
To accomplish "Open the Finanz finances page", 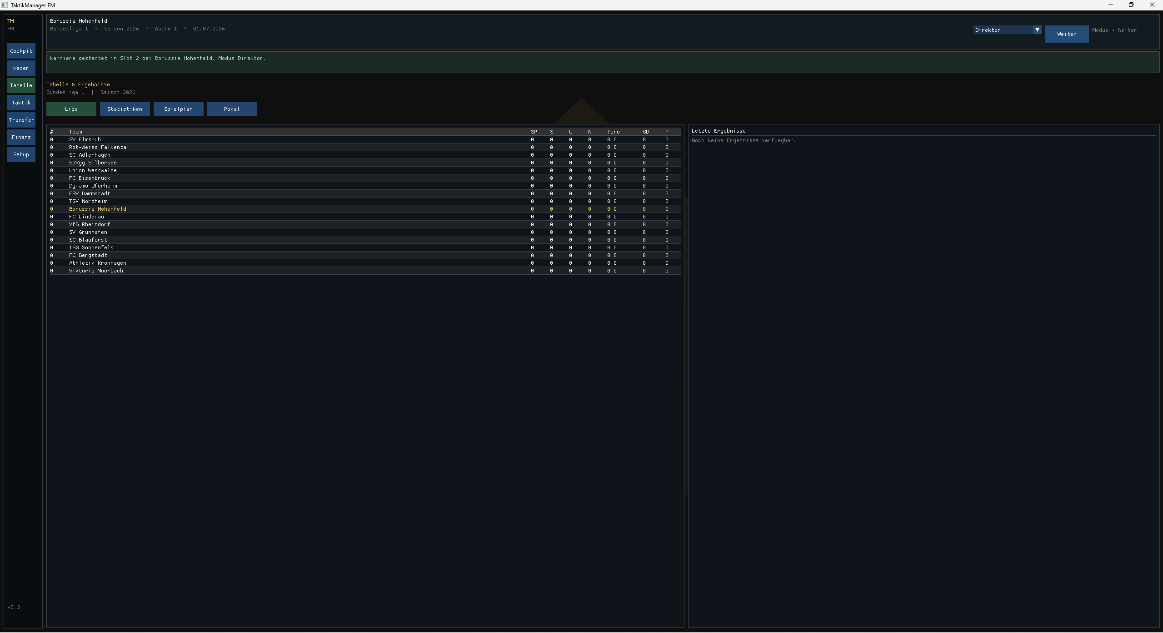I will (x=21, y=137).
